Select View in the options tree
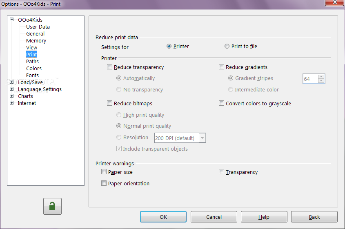This screenshot has width=345, height=229. 32,47
